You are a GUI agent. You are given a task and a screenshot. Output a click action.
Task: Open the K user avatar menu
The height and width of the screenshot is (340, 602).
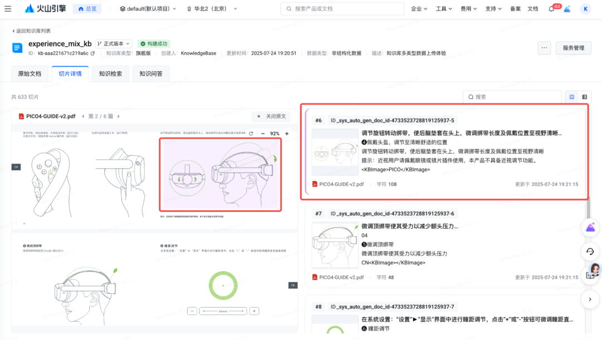pyautogui.click(x=585, y=8)
